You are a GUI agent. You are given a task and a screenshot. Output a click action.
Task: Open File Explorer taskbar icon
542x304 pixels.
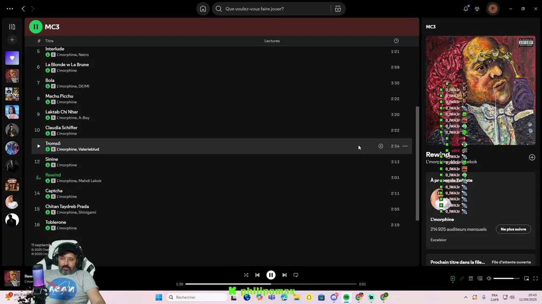point(297,297)
